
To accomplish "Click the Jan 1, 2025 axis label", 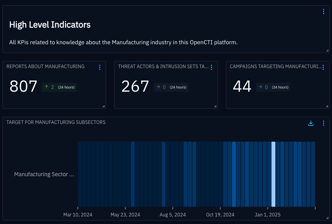I will pyautogui.click(x=267, y=215).
